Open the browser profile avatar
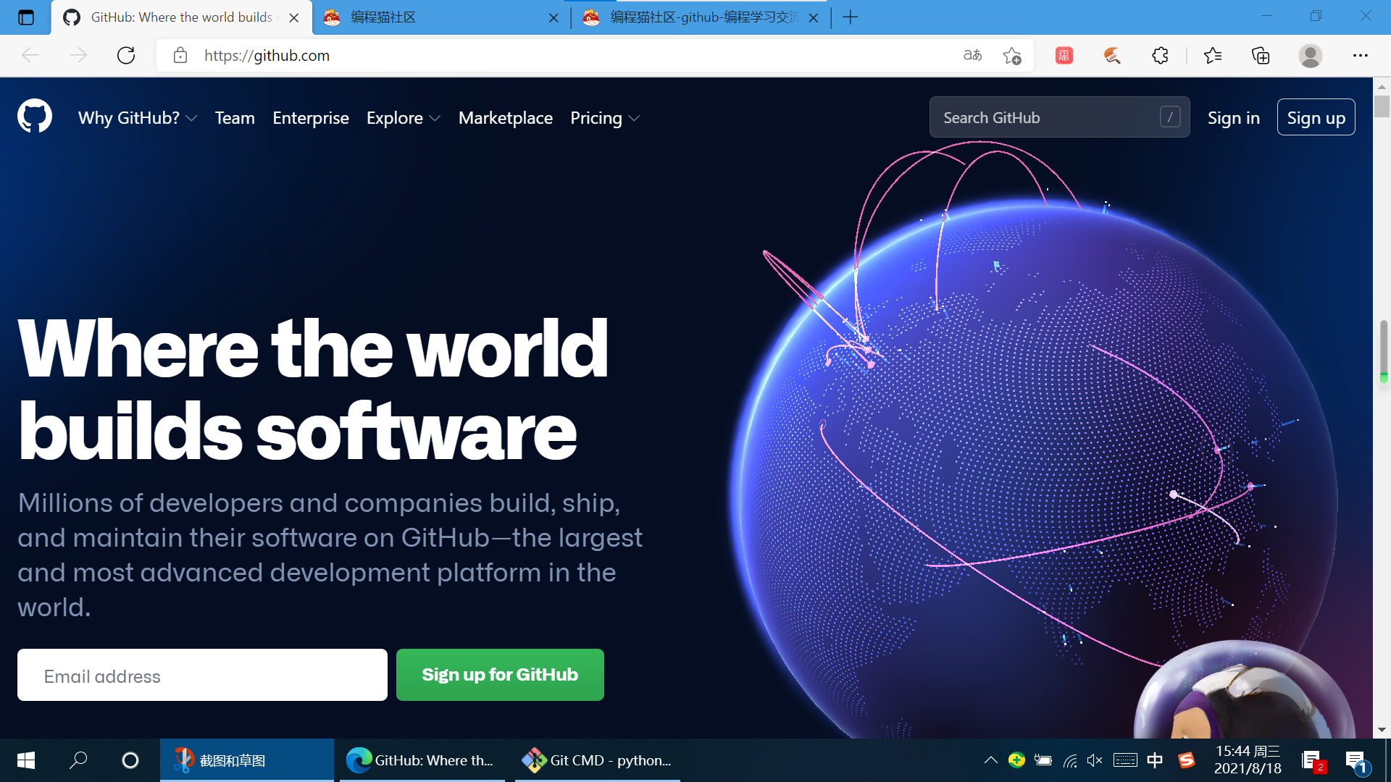The width and height of the screenshot is (1391, 782). click(x=1311, y=56)
